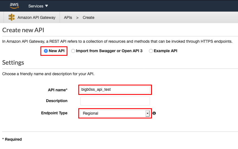Image resolution: width=238 pixels, height=149 pixels.
Task: Click the Endpoint Type label
Action: click(x=54, y=113)
